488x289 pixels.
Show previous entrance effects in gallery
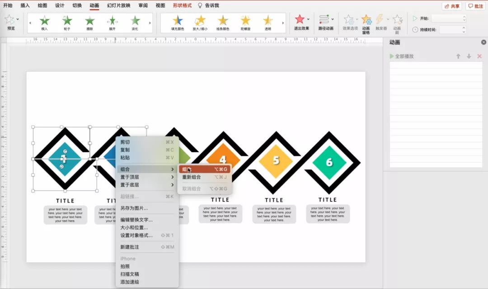30,23
